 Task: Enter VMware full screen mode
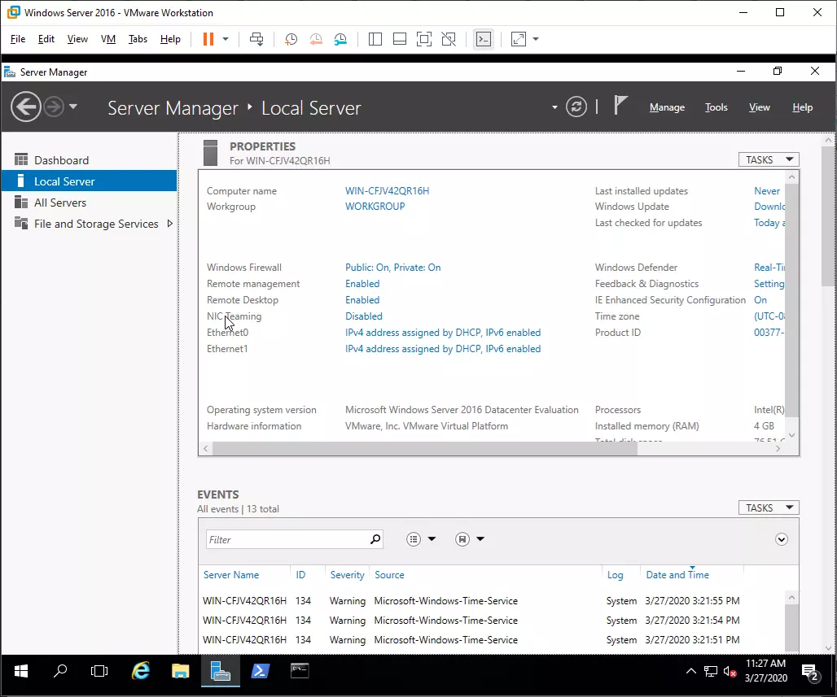tap(424, 39)
